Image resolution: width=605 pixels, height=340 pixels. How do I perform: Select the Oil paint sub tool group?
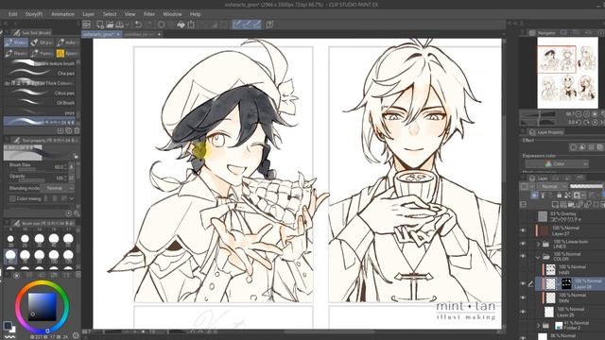42,42
